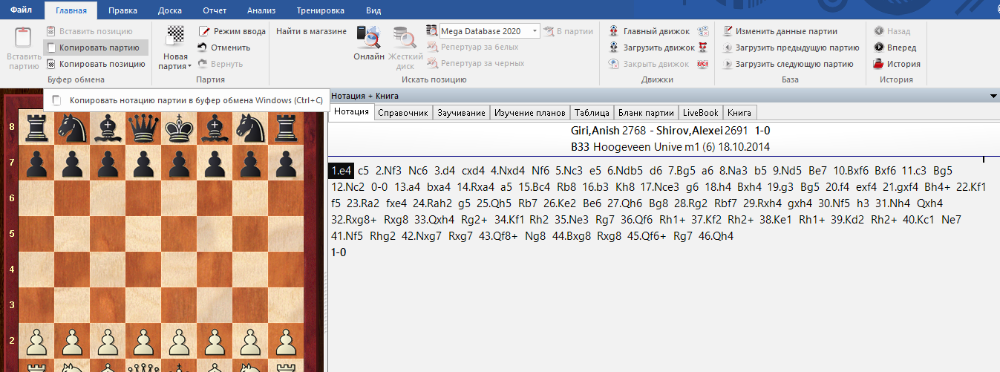1000x372 pixels.
Task: Click the black king on e8
Action: coord(178,127)
